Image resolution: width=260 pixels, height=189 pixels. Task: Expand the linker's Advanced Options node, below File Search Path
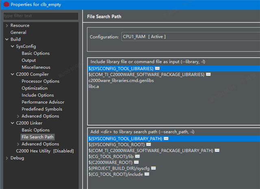pyautogui.click(x=18, y=144)
